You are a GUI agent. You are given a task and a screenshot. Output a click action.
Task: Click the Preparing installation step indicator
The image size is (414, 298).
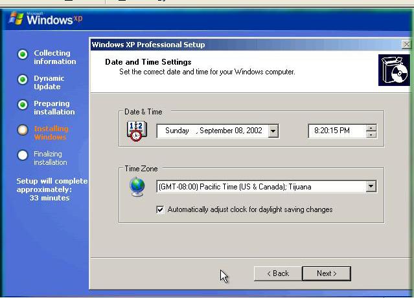[23, 105]
